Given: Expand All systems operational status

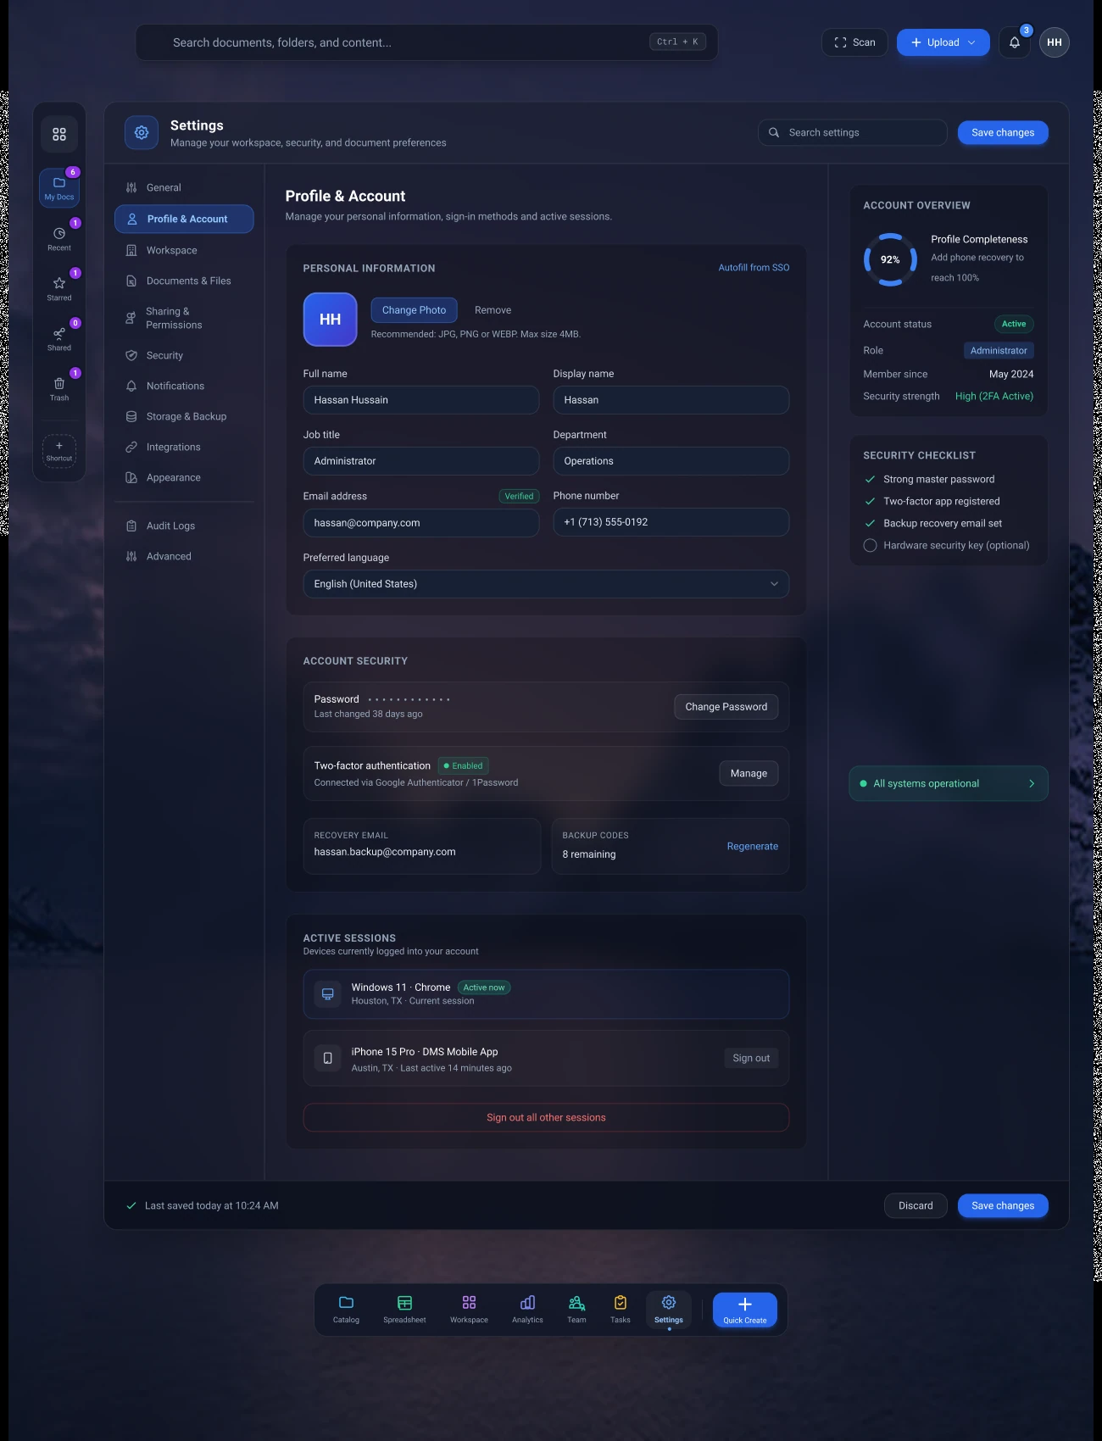Looking at the screenshot, I should [x=949, y=783].
